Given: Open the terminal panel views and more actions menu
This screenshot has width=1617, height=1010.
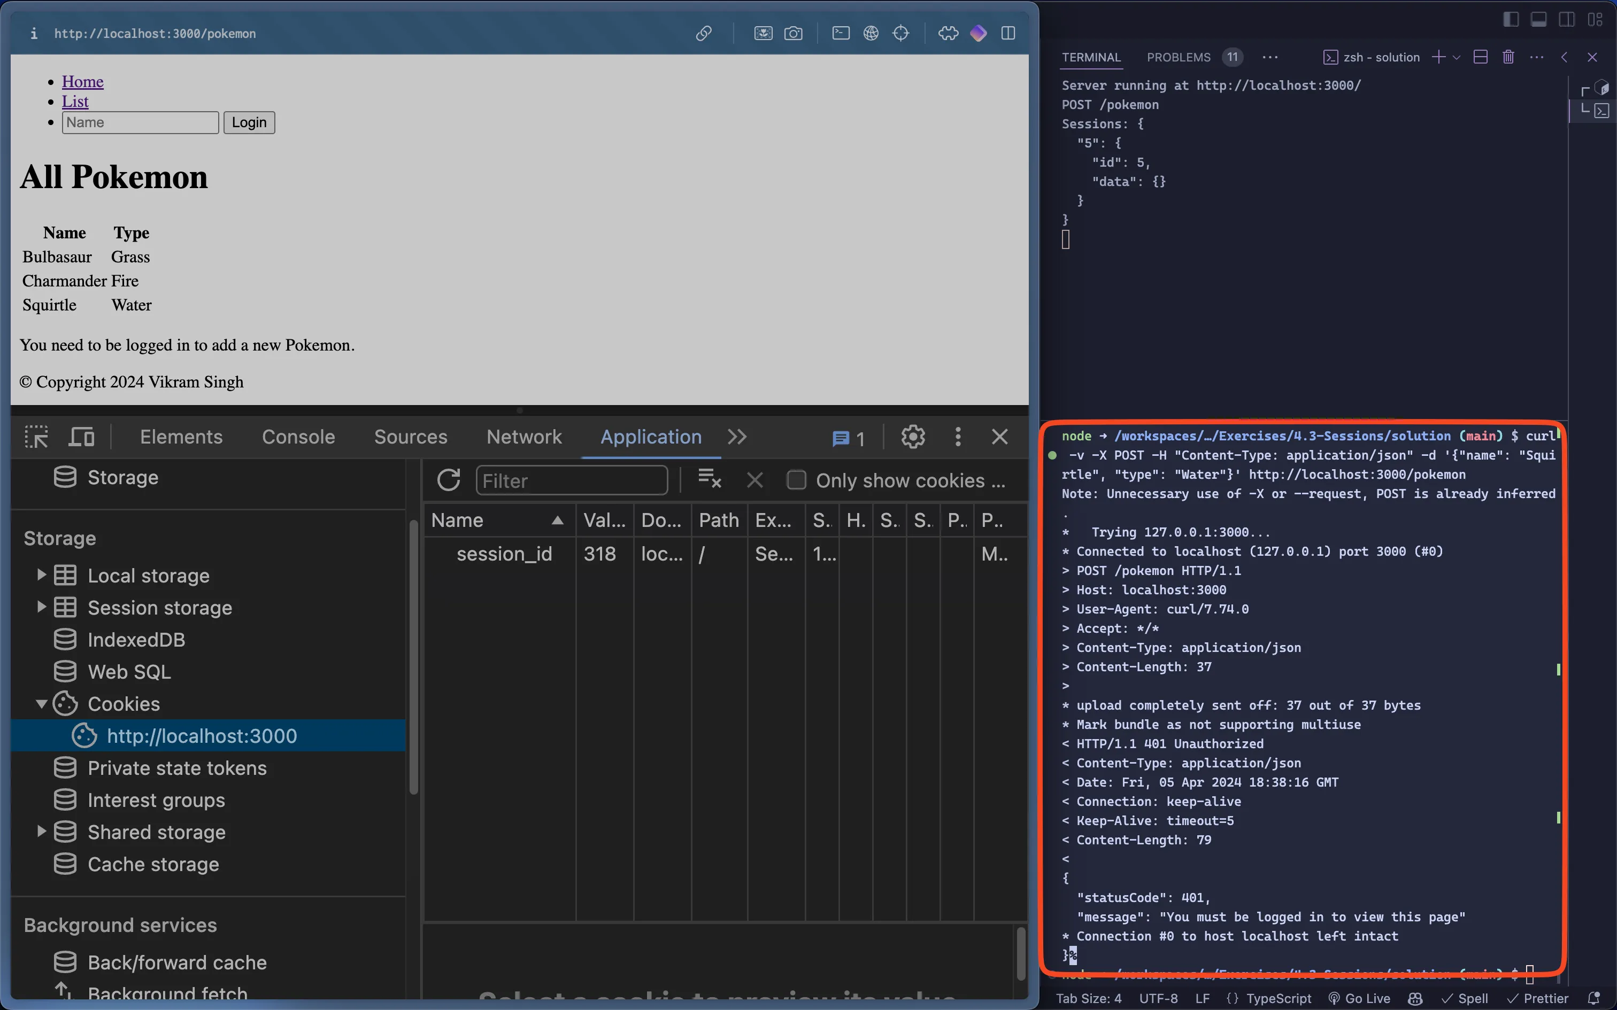Looking at the screenshot, I should (x=1536, y=58).
